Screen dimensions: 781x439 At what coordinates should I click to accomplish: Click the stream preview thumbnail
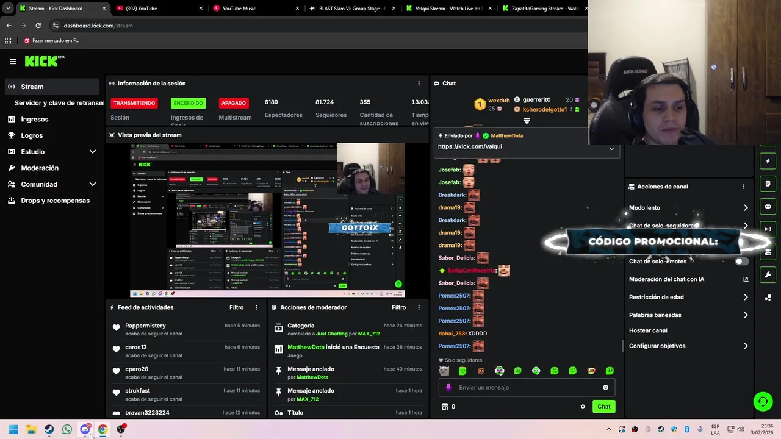267,220
